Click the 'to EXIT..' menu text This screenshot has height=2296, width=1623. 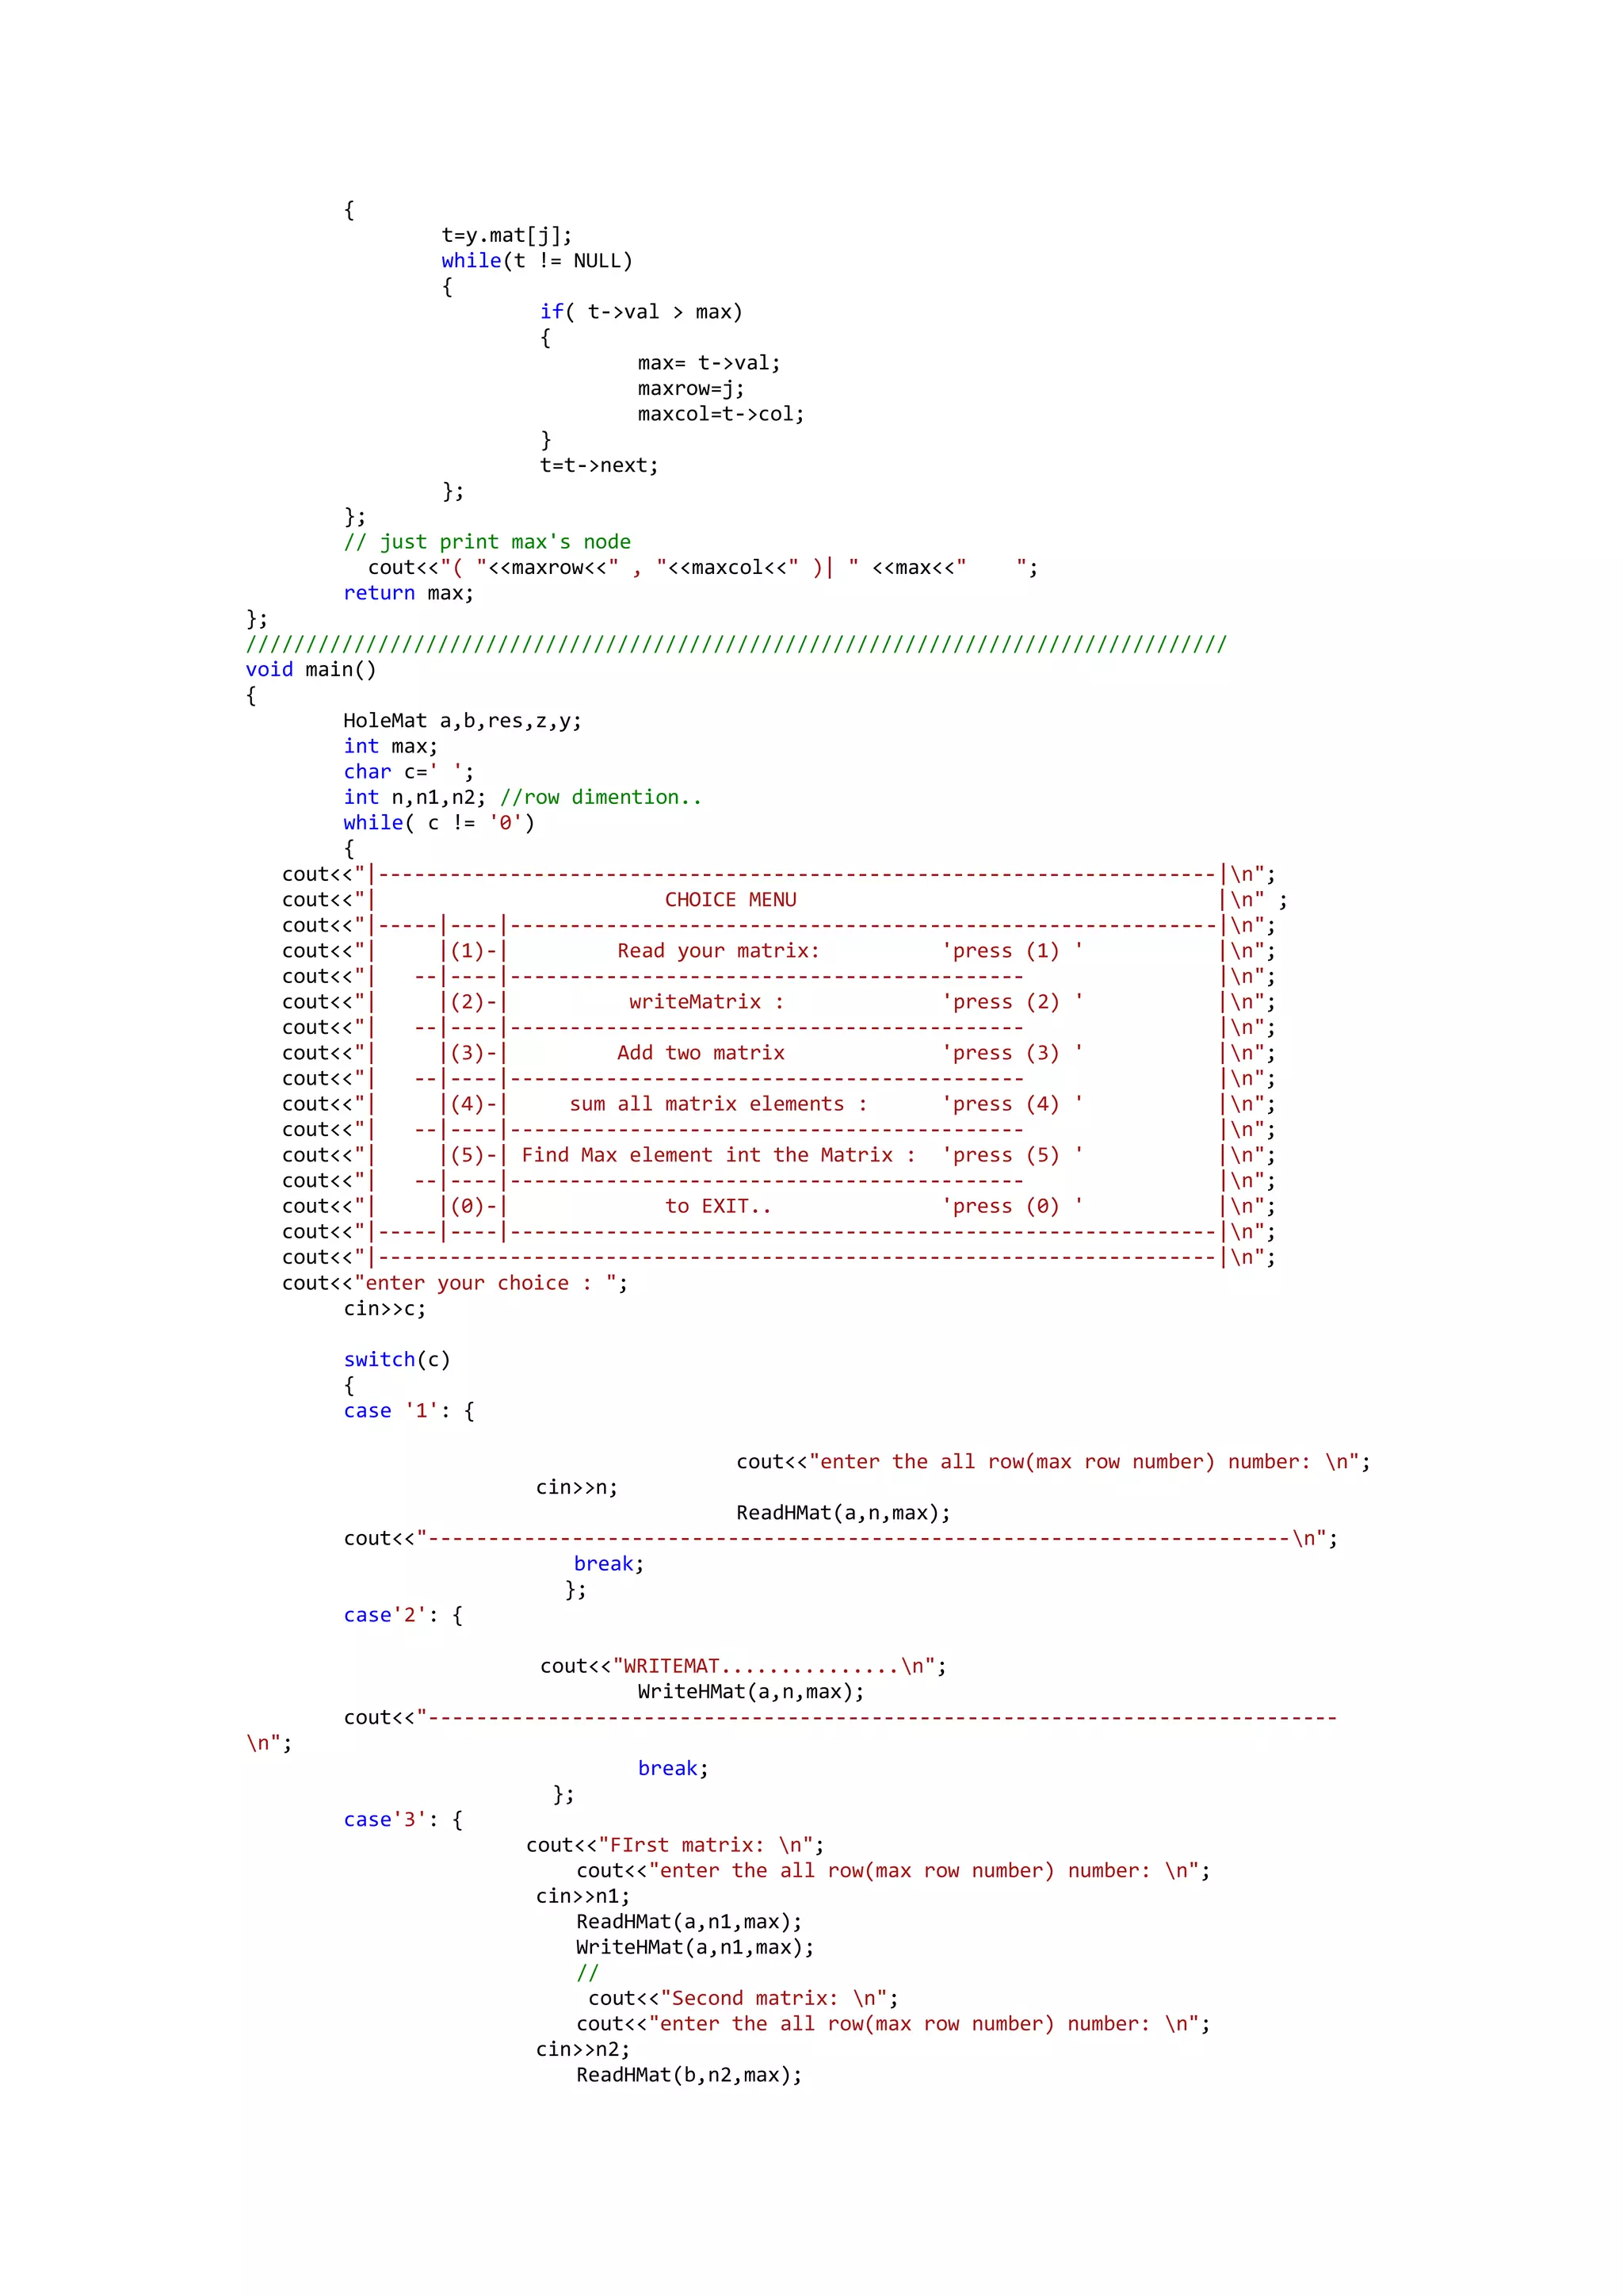tap(717, 1206)
